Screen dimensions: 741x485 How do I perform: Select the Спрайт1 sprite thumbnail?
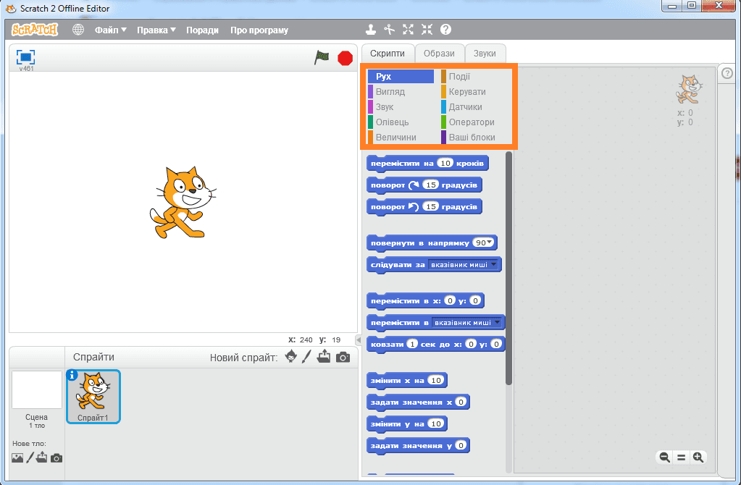93,396
